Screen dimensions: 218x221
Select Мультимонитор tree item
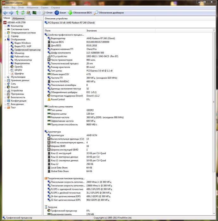23,60
